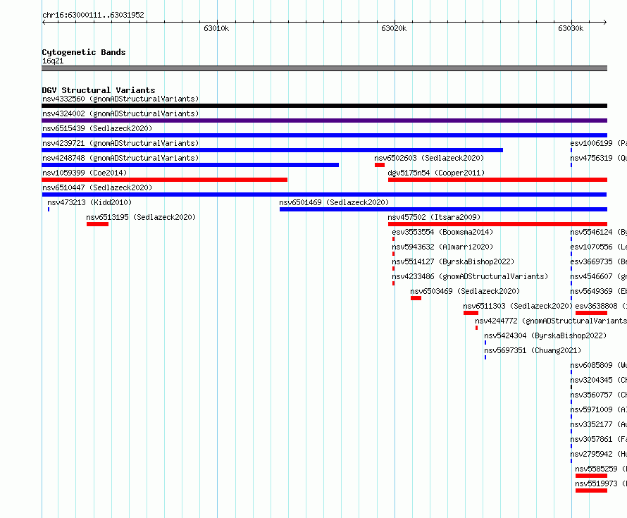
Task: Click the nsv6501469 blue variant bar
Action: [443, 209]
